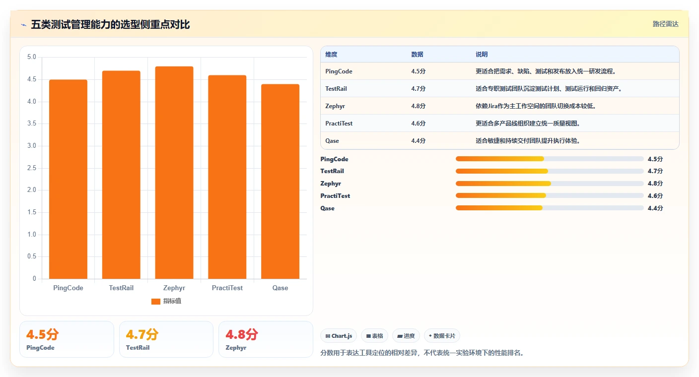The height and width of the screenshot is (377, 699).
Task: Click the Zephyr progress bar
Action: 550,184
